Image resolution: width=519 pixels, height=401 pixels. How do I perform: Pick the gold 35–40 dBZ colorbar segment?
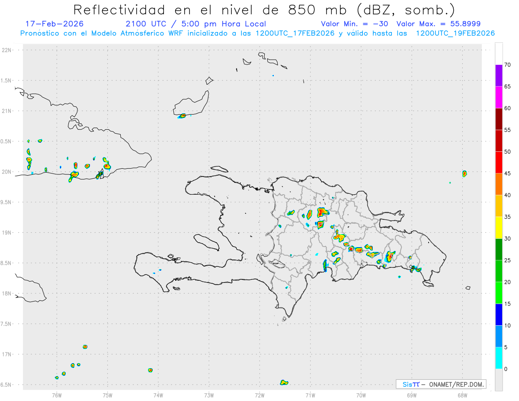(x=499, y=206)
